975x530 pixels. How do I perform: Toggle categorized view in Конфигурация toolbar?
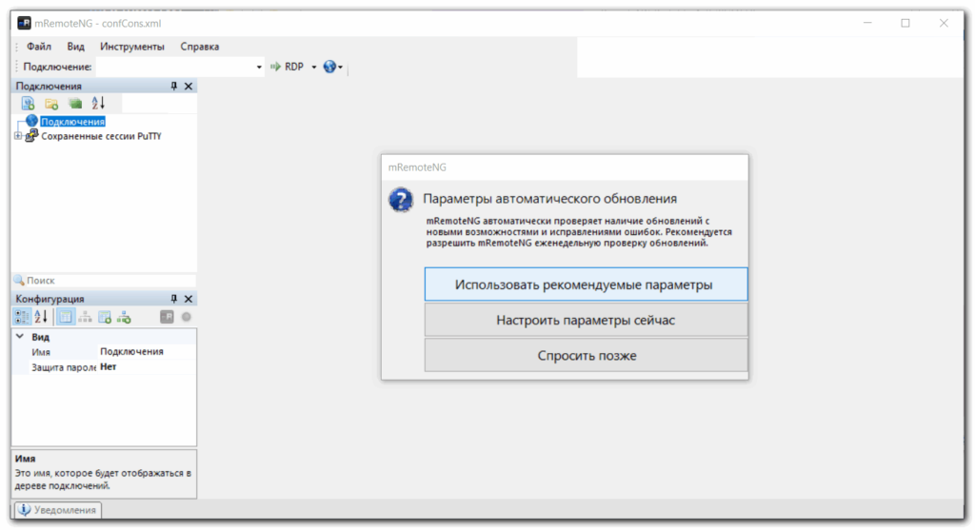point(22,317)
